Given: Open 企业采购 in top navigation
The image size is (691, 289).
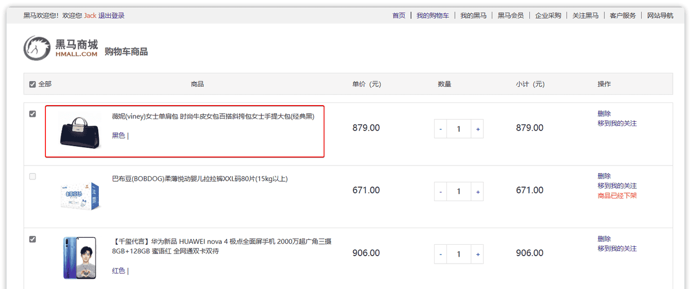Looking at the screenshot, I should pos(548,16).
